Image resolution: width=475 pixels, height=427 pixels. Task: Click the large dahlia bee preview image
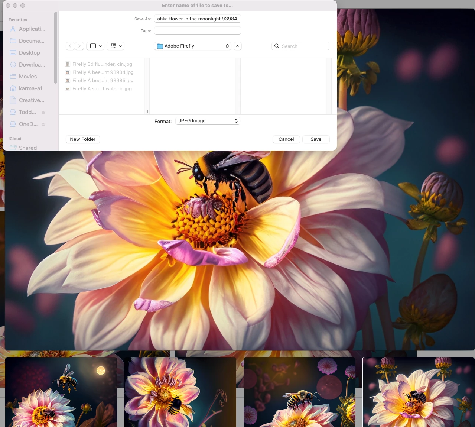point(240,251)
